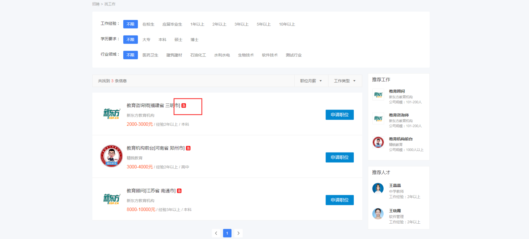This screenshot has height=239, width=529.
Task: Click the 新东方 logo in first job listing
Action: (x=111, y=114)
